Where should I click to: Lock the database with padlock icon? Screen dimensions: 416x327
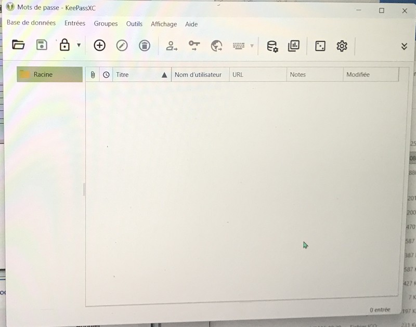64,45
